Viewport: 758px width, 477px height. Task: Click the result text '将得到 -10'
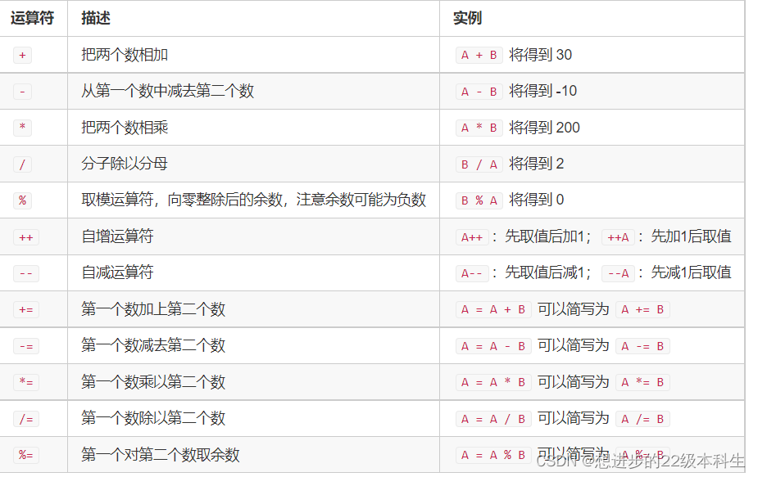(542, 91)
